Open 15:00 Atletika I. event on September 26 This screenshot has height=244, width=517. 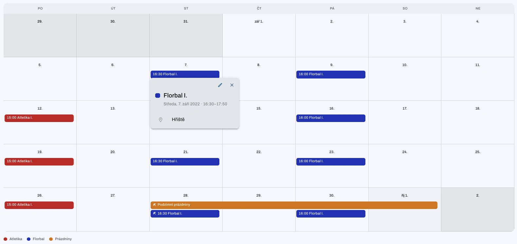(x=39, y=205)
